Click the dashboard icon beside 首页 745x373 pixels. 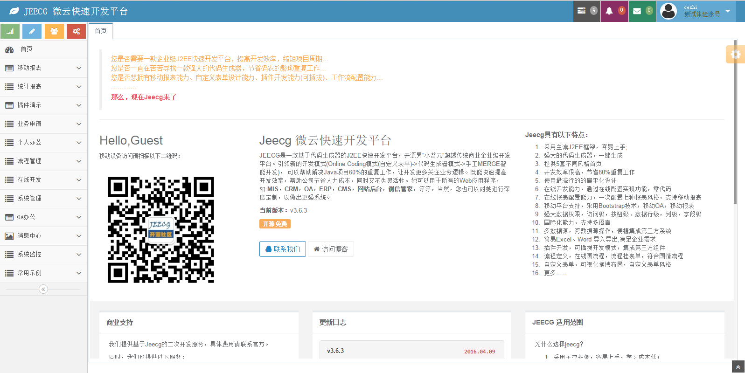pyautogui.click(x=9, y=49)
